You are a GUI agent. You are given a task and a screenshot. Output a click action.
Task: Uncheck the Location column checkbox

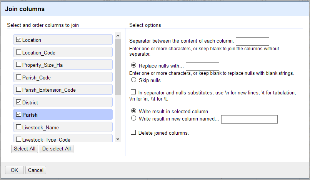19,40
